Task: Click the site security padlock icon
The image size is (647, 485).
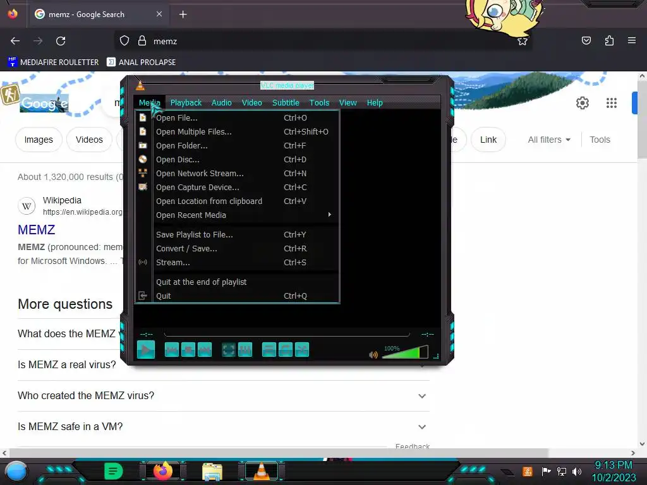Action: pyautogui.click(x=142, y=41)
